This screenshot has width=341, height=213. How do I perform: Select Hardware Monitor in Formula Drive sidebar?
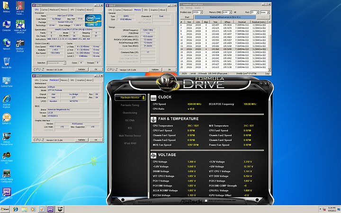(x=130, y=98)
